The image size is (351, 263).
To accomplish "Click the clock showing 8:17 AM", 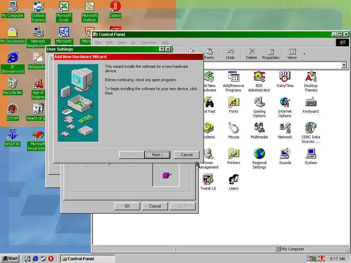I will 337,259.
